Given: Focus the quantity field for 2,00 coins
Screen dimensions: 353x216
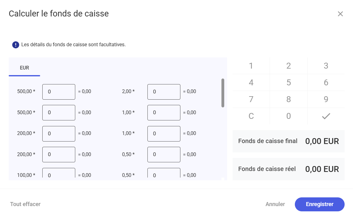Looking at the screenshot, I should [x=164, y=92].
